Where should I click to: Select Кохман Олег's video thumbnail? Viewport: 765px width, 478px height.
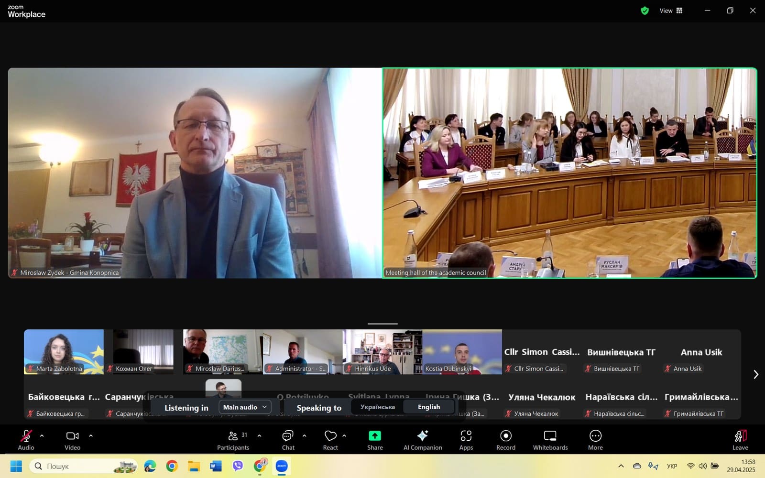click(x=143, y=352)
